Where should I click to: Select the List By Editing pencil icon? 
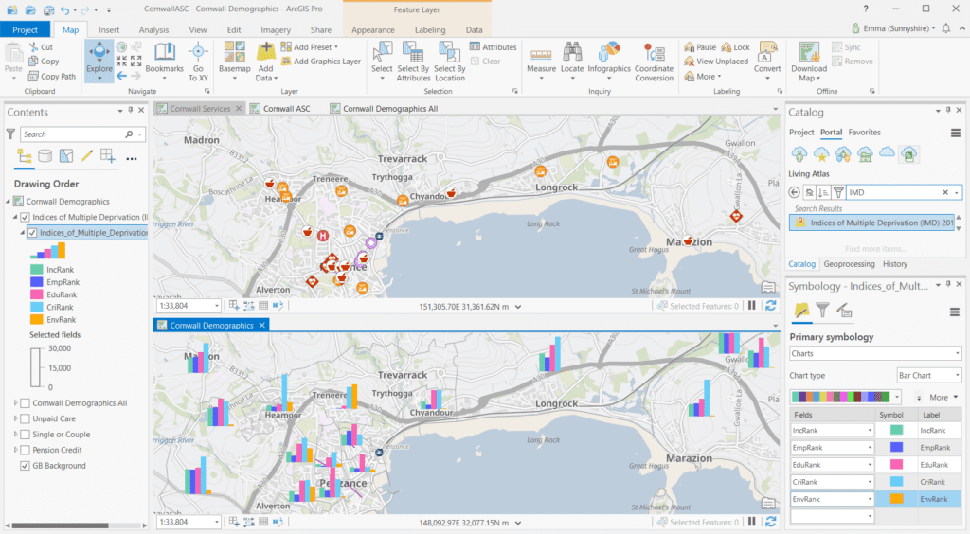pyautogui.click(x=86, y=156)
